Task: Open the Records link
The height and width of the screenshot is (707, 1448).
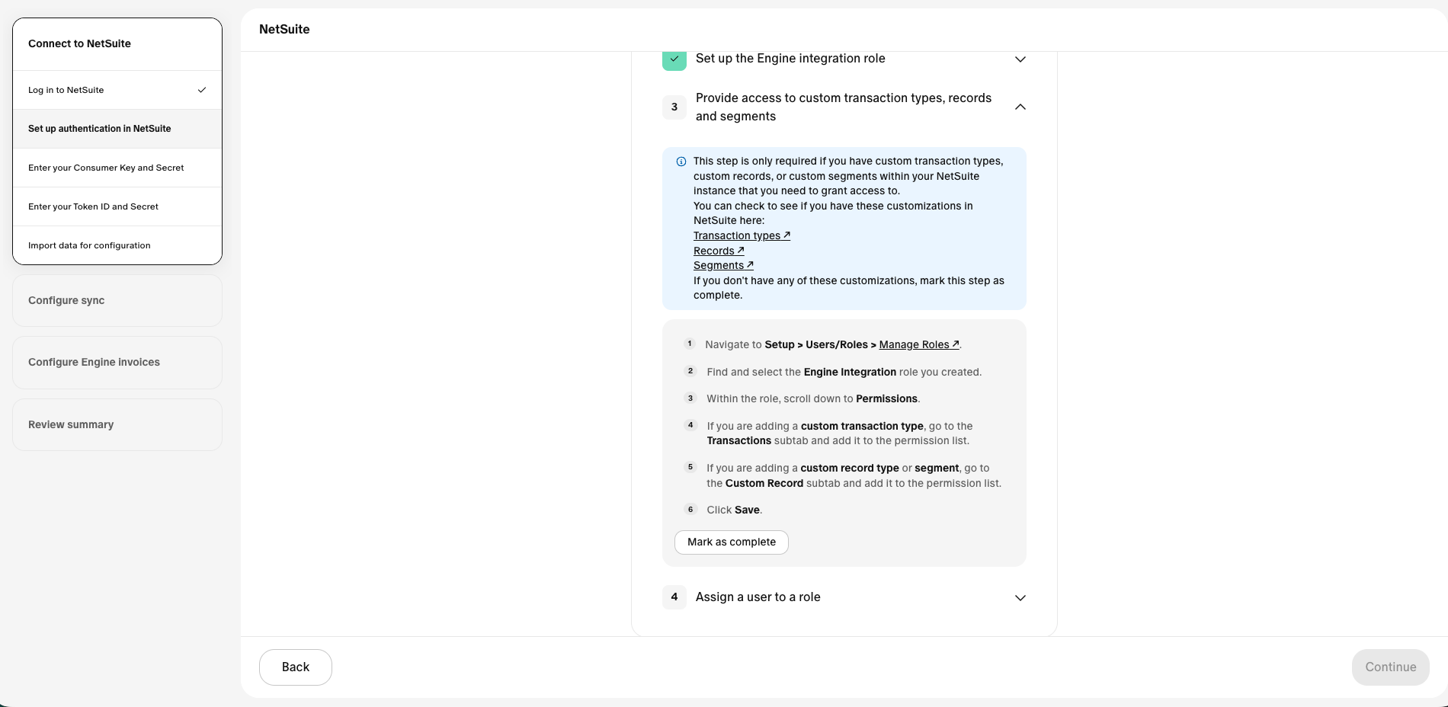Action: pos(719,251)
